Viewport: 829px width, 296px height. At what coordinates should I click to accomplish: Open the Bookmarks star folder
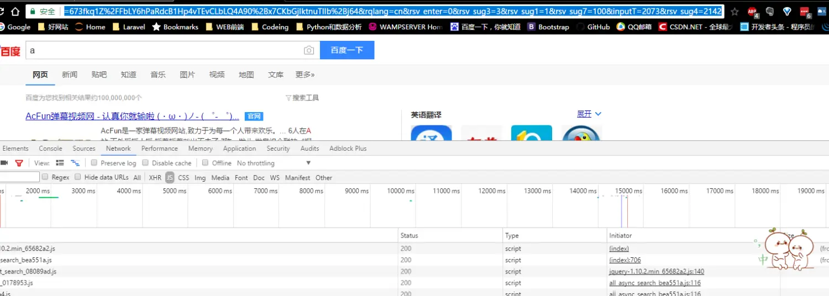(175, 27)
